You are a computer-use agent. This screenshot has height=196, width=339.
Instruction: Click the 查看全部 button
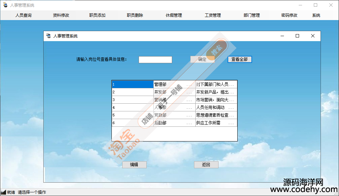(x=240, y=59)
